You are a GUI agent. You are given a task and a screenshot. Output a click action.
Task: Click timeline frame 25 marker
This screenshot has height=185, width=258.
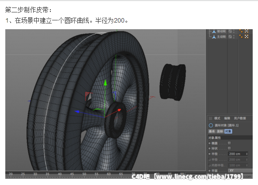(23, 174)
